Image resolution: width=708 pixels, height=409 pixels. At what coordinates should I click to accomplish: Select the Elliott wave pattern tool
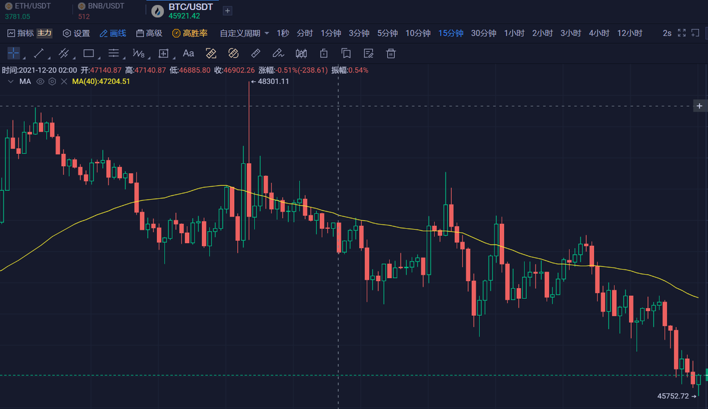[x=139, y=54]
